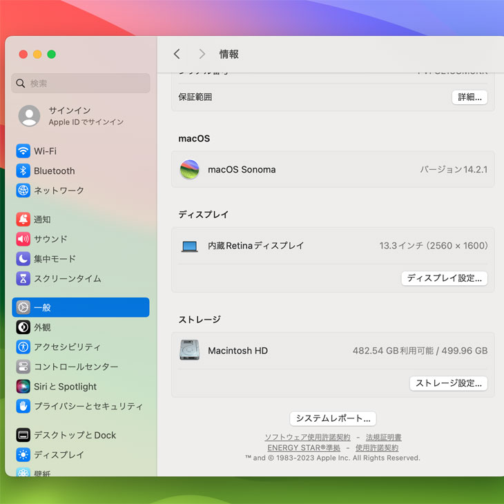Image resolution: width=504 pixels, height=504 pixels.
Task: Open プライバシーとセキュリティ hand icon
Action: (x=23, y=406)
